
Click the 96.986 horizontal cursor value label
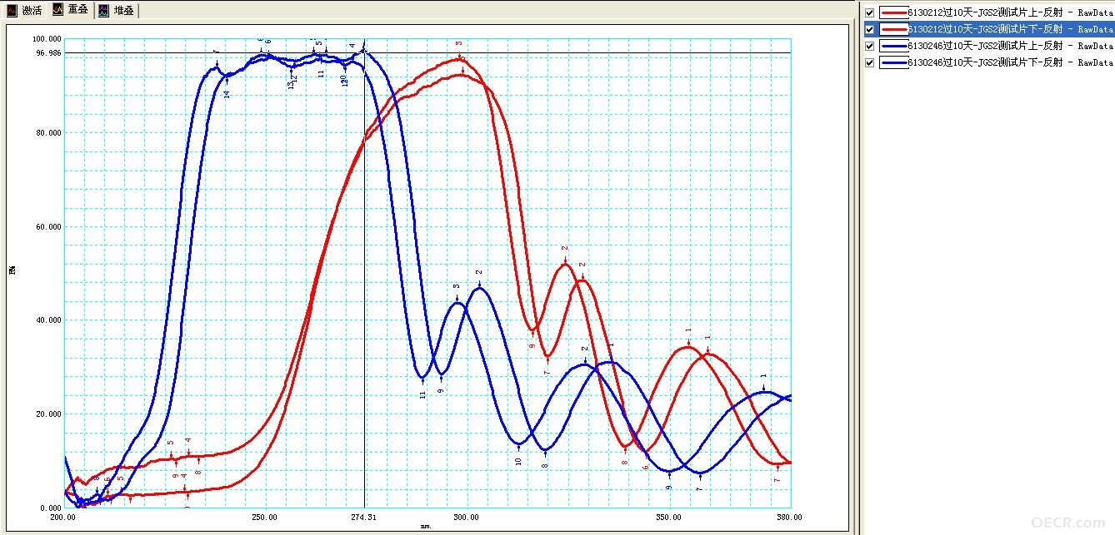tap(49, 53)
